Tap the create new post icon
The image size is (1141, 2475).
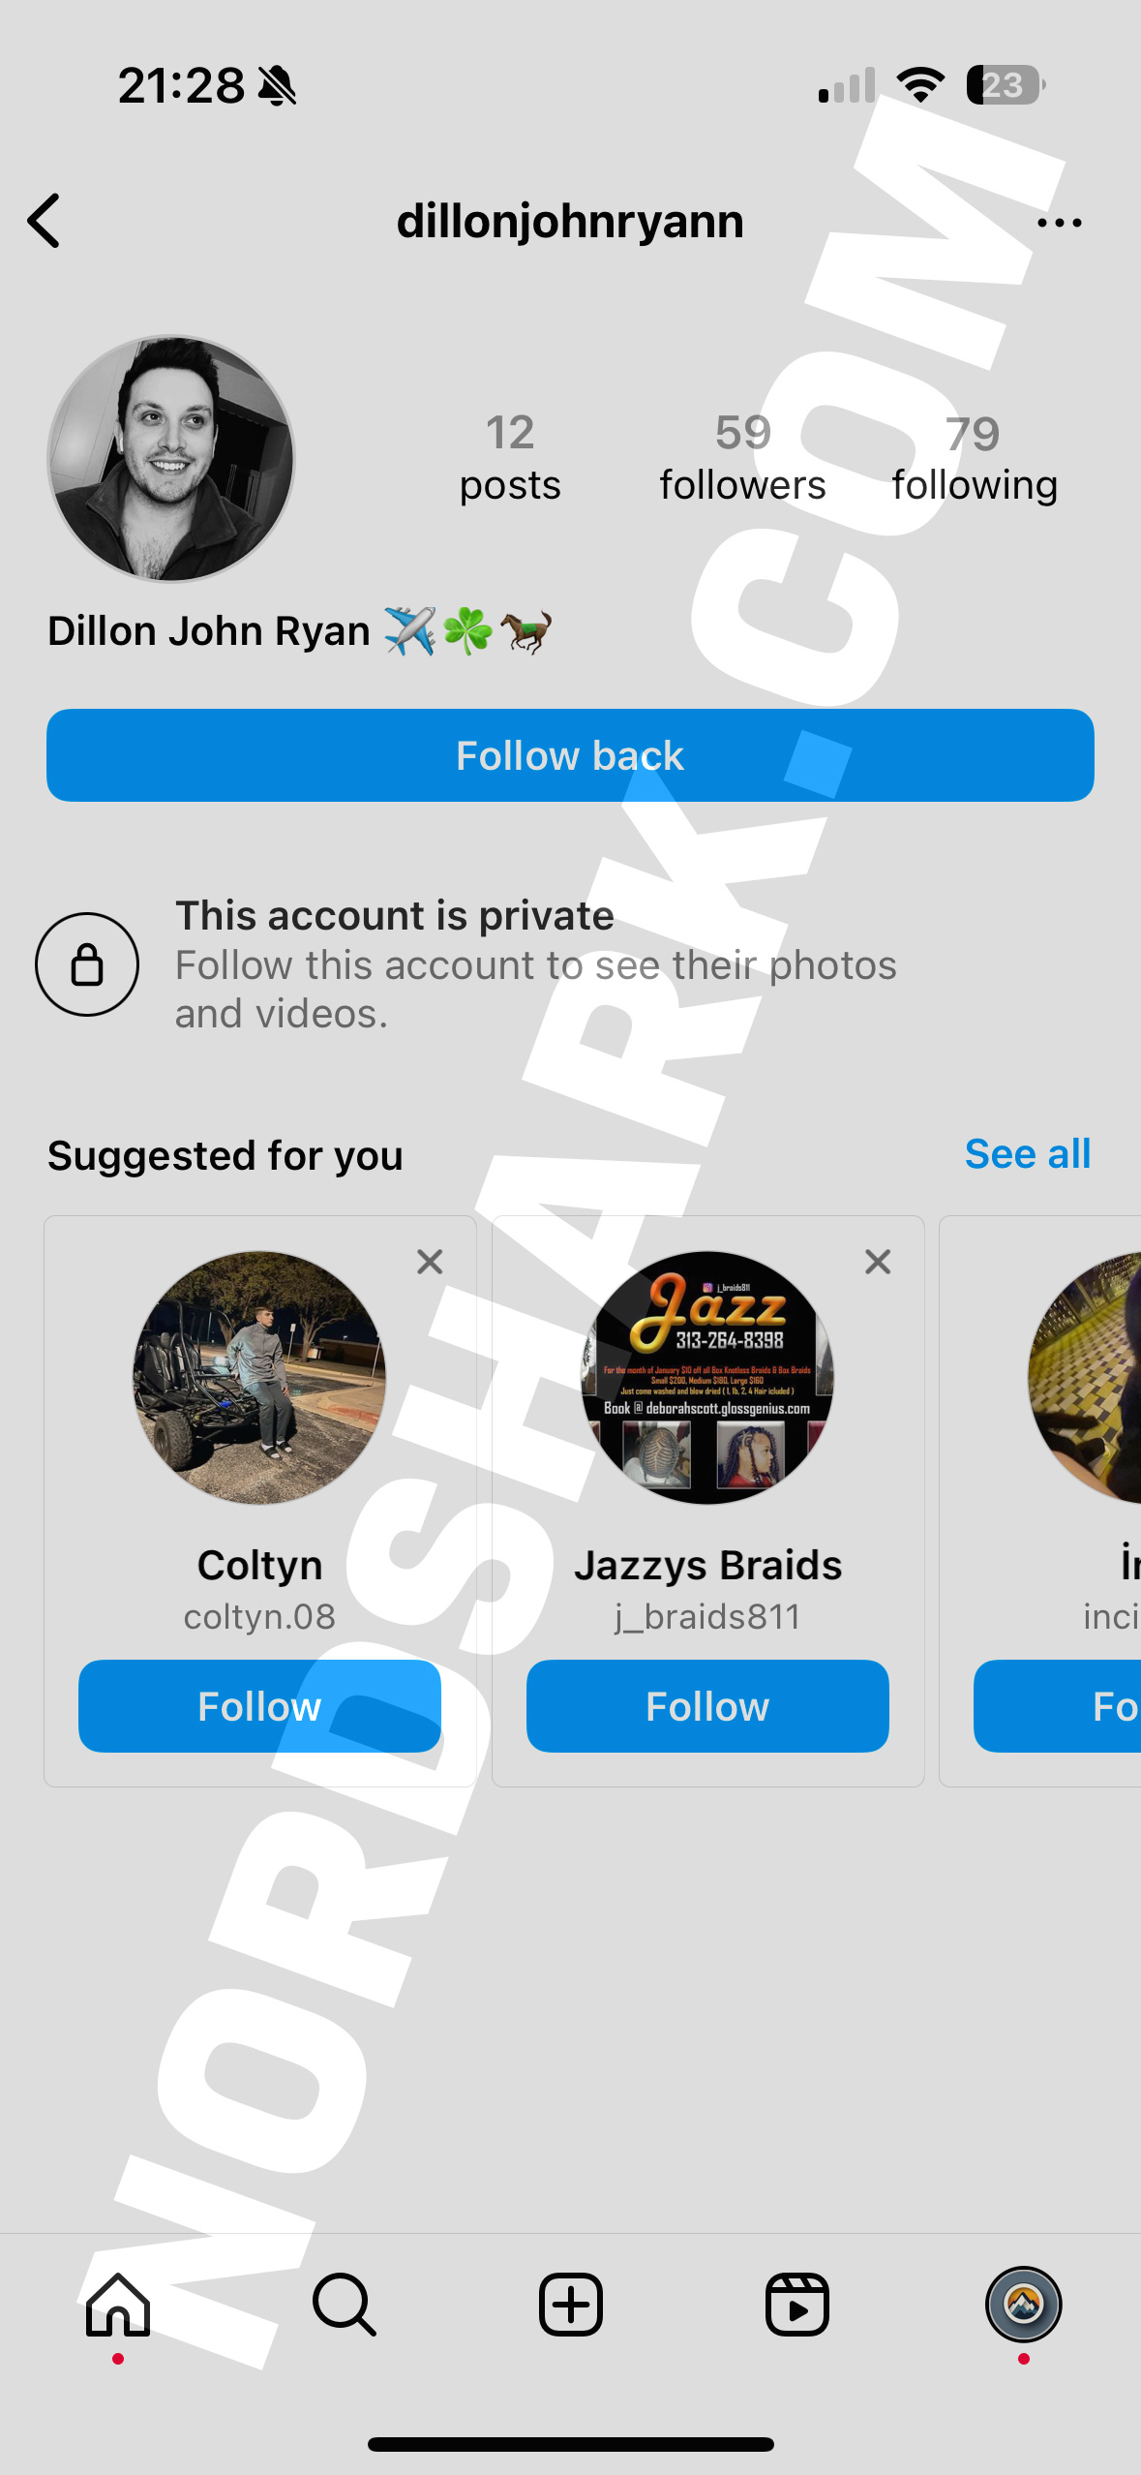coord(570,2305)
